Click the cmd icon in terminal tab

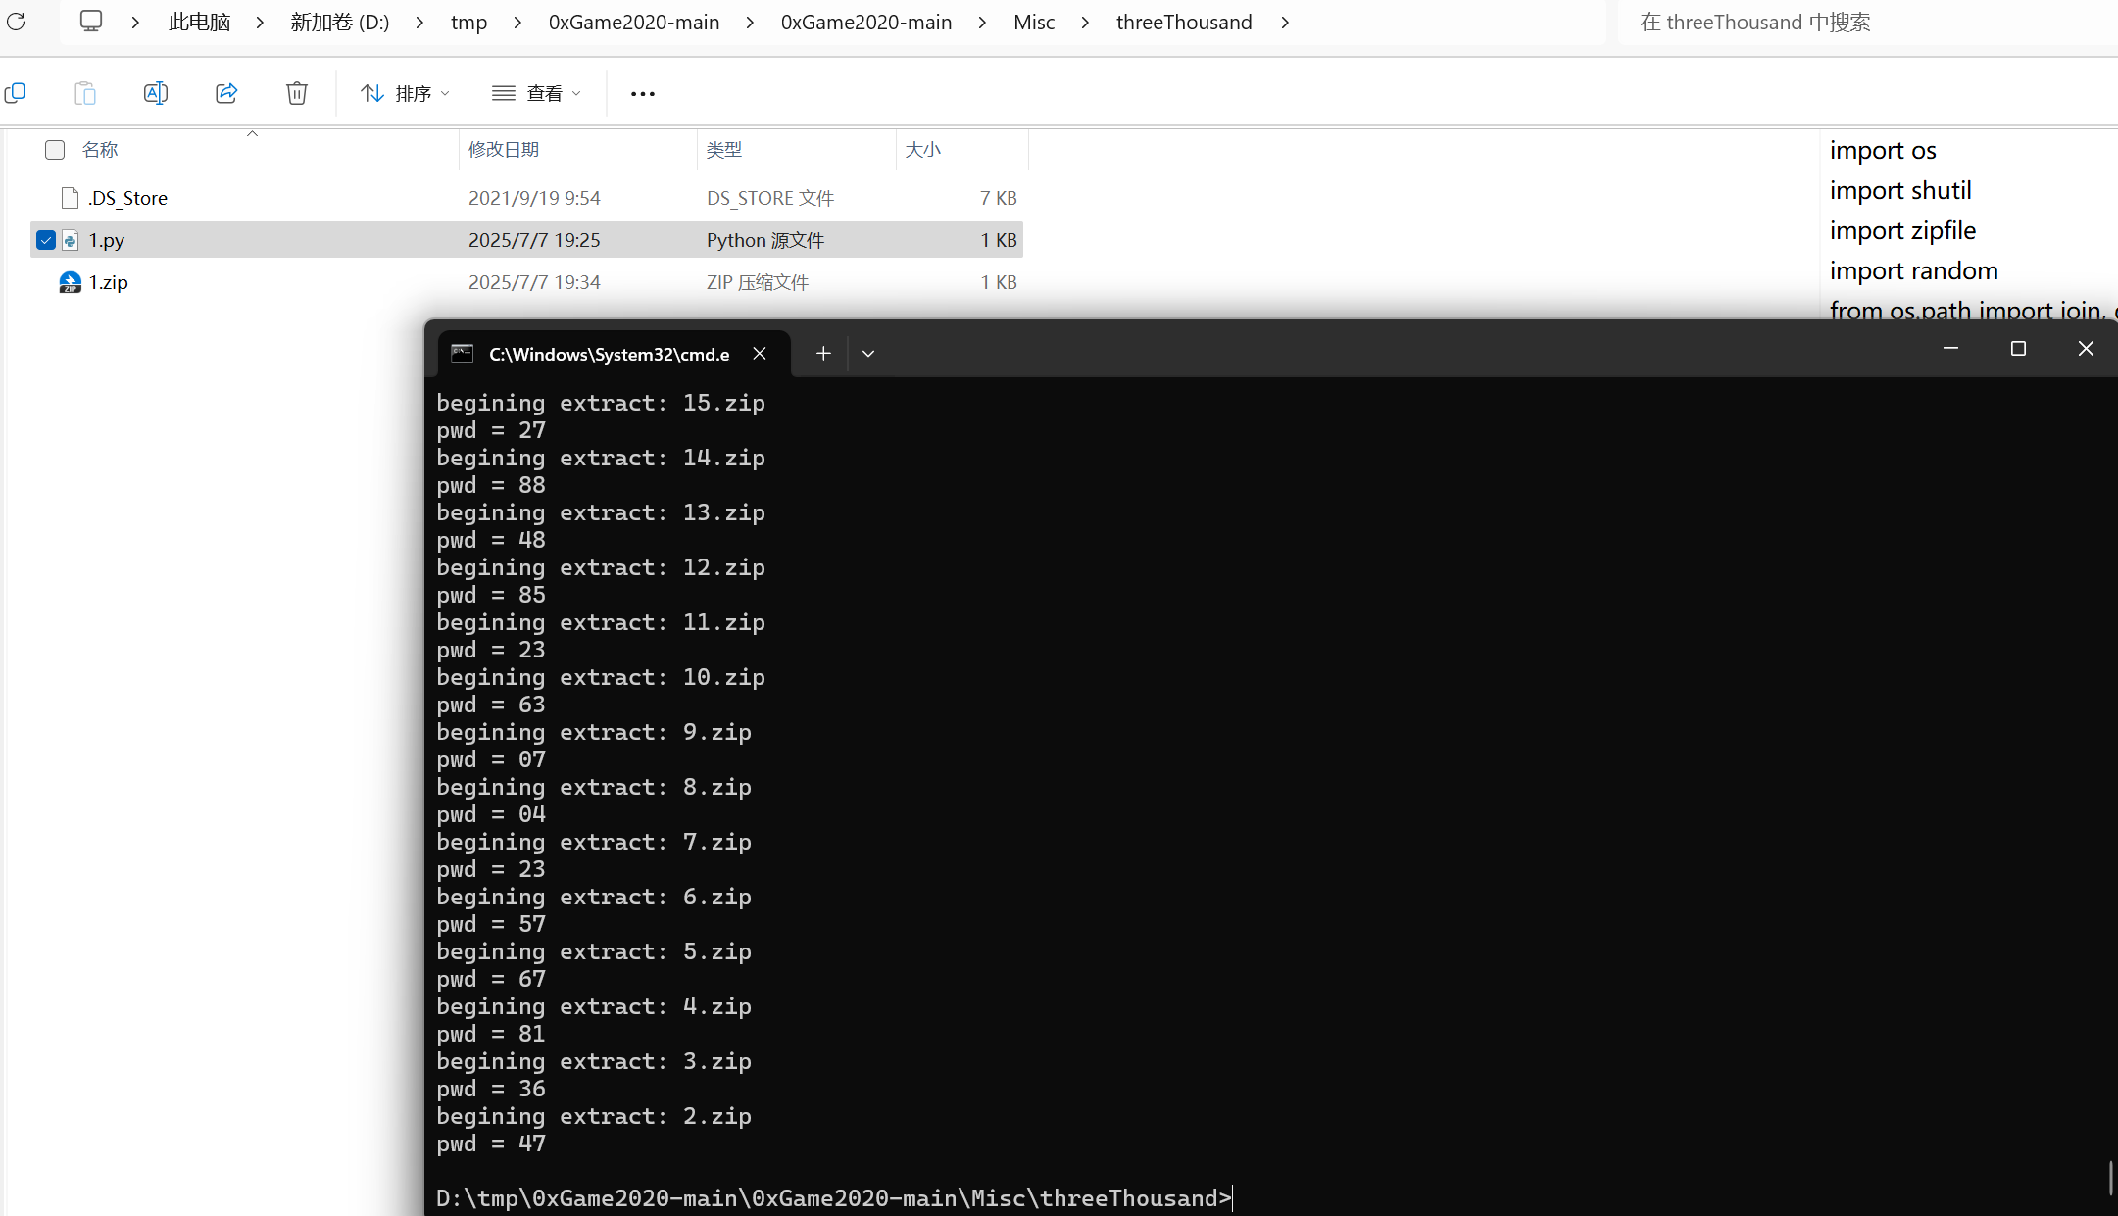[463, 354]
